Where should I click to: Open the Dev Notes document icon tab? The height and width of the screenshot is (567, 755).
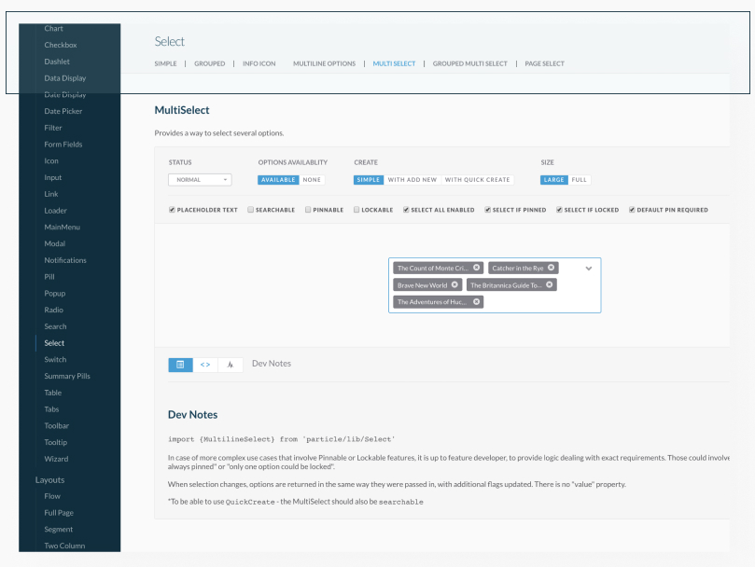pyautogui.click(x=180, y=365)
